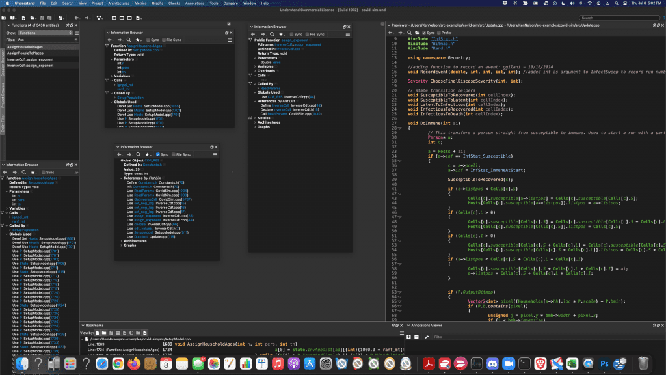Enable File Sync in floating AssignHouseholdAges browser
The width and height of the screenshot is (666, 375).
[x=164, y=40]
